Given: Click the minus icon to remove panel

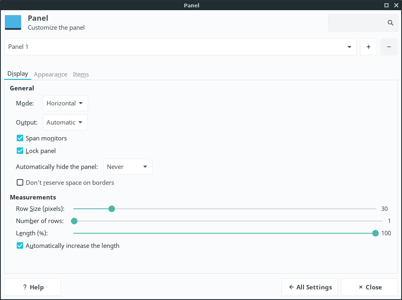Looking at the screenshot, I should click(389, 47).
